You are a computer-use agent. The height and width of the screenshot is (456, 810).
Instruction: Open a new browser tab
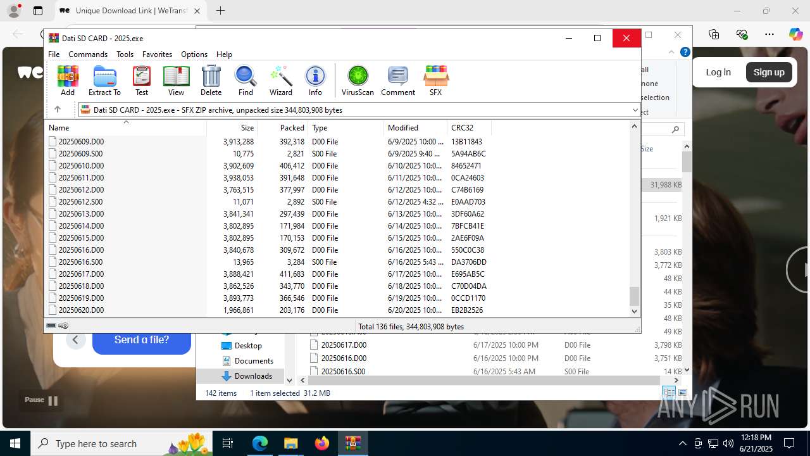pyautogui.click(x=220, y=11)
